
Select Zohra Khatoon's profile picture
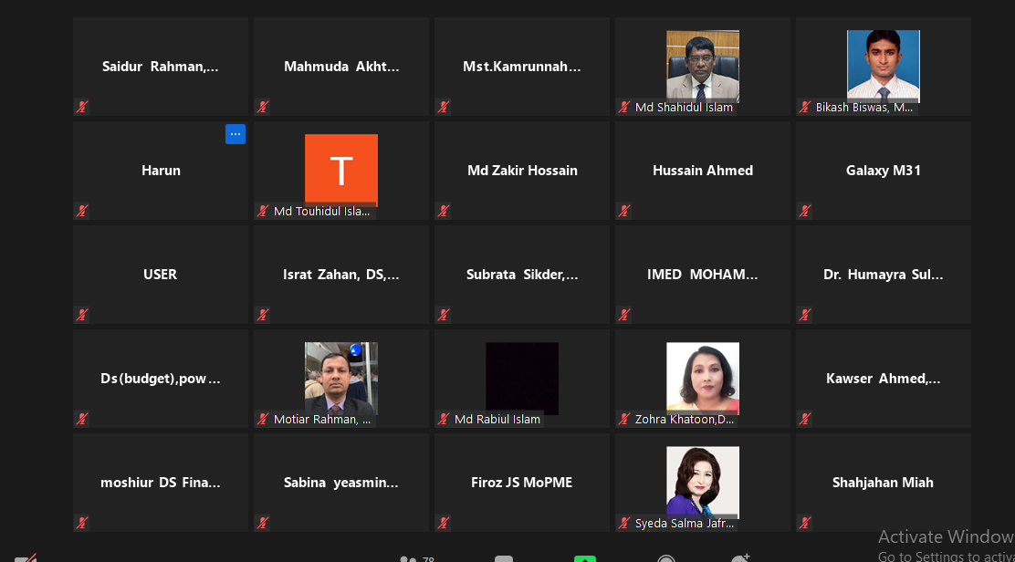pyautogui.click(x=702, y=379)
